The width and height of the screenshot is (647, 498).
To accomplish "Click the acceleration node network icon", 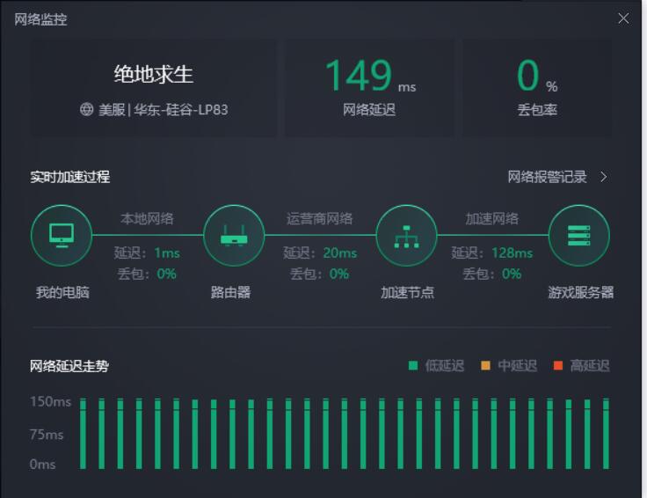I will click(406, 237).
